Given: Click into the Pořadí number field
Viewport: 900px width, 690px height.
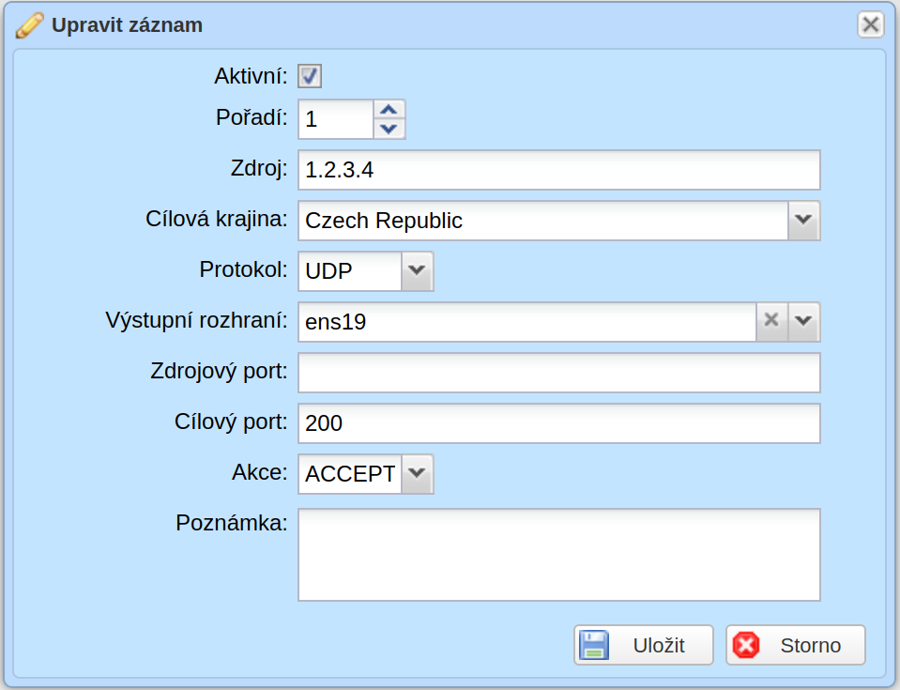Looking at the screenshot, I should pos(336,119).
